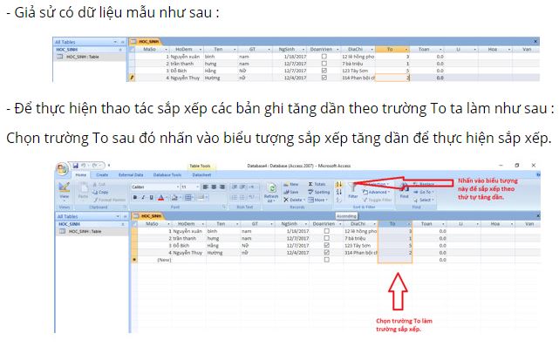559x347 pixels.
Task: Switch to the External Data ribbon tab
Action: (x=131, y=175)
